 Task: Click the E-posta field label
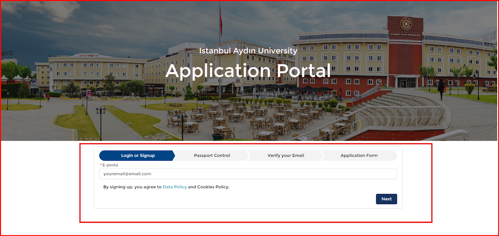tap(110, 165)
